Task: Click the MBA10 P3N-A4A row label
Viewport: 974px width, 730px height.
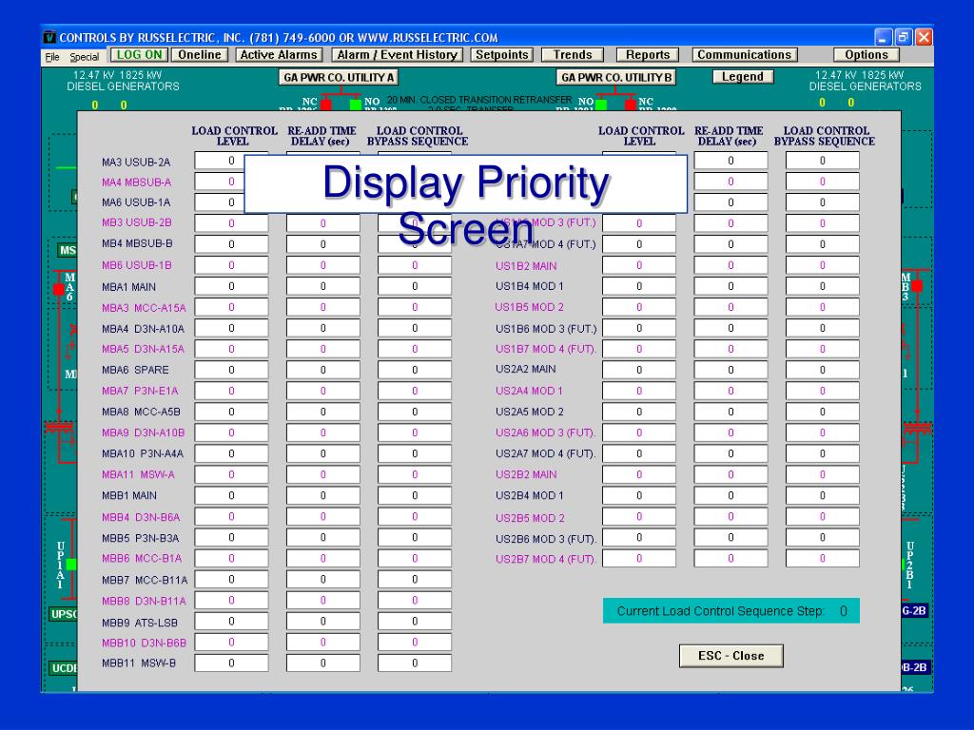Action: click(143, 453)
